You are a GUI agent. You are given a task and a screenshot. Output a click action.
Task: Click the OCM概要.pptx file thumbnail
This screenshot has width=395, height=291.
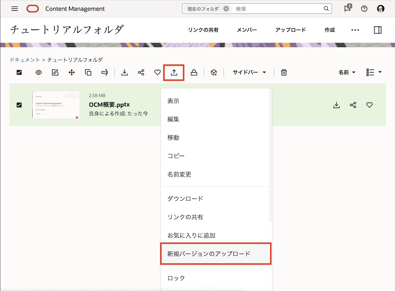point(56,104)
